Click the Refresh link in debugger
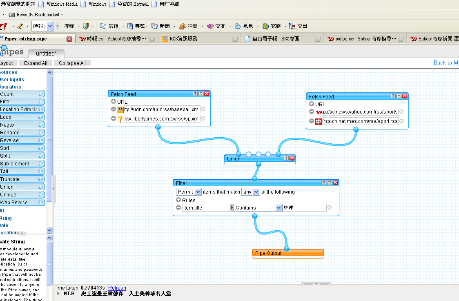This screenshot has width=459, height=301. tap(117, 288)
